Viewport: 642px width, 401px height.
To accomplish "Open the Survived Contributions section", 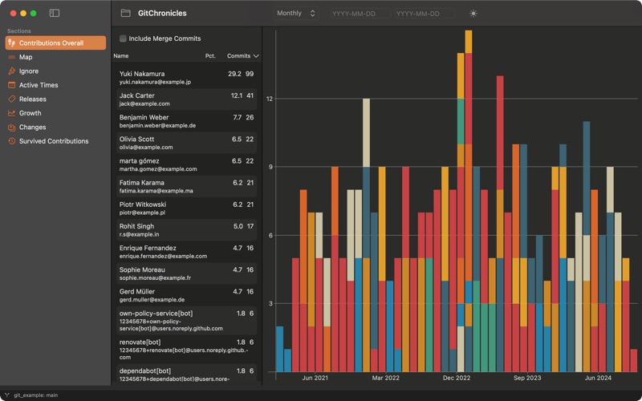I will click(x=55, y=141).
